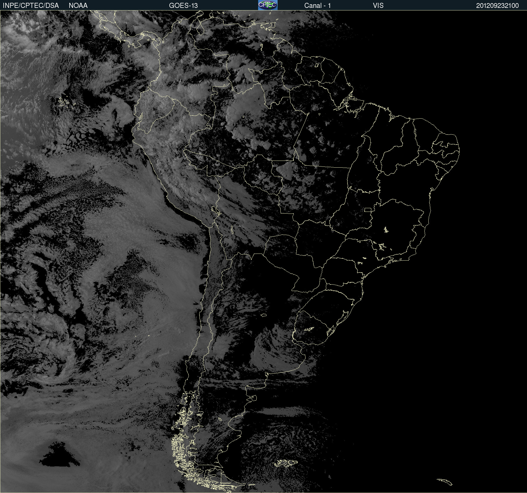This screenshot has height=493, width=527.
Task: Click the INPE/CPTEC/DSA header label
Action: 31,5
